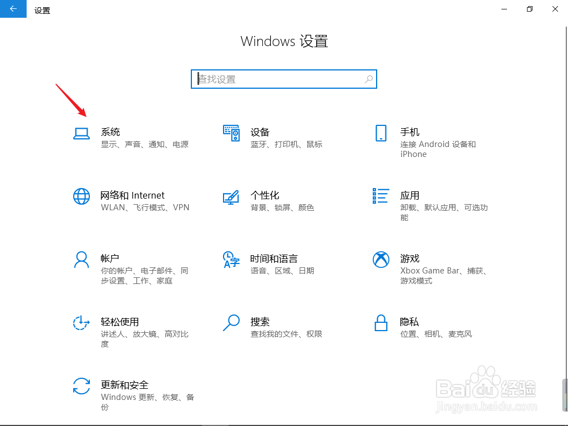Click the 个性化 heading
568x426 pixels.
[x=265, y=195]
